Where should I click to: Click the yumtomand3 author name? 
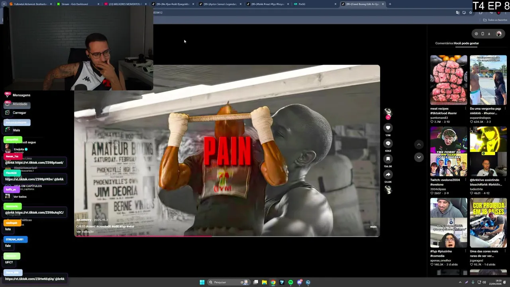[x=439, y=118]
